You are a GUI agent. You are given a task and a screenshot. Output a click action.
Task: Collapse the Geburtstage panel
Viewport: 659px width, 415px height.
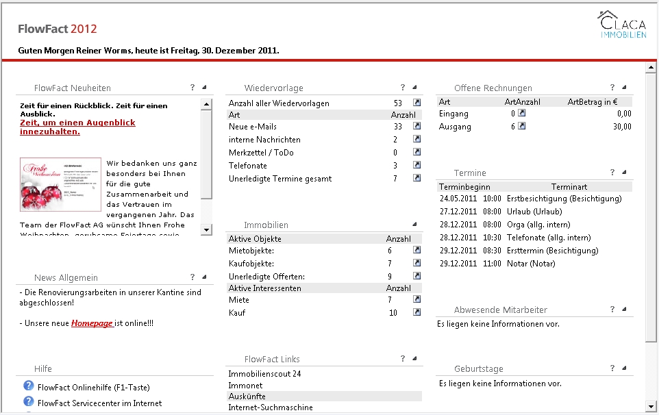[x=624, y=368]
